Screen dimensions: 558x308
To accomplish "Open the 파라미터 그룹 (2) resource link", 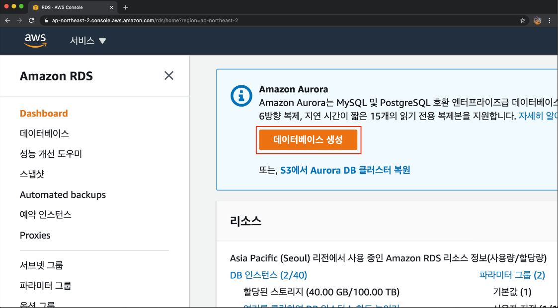I will click(x=512, y=275).
